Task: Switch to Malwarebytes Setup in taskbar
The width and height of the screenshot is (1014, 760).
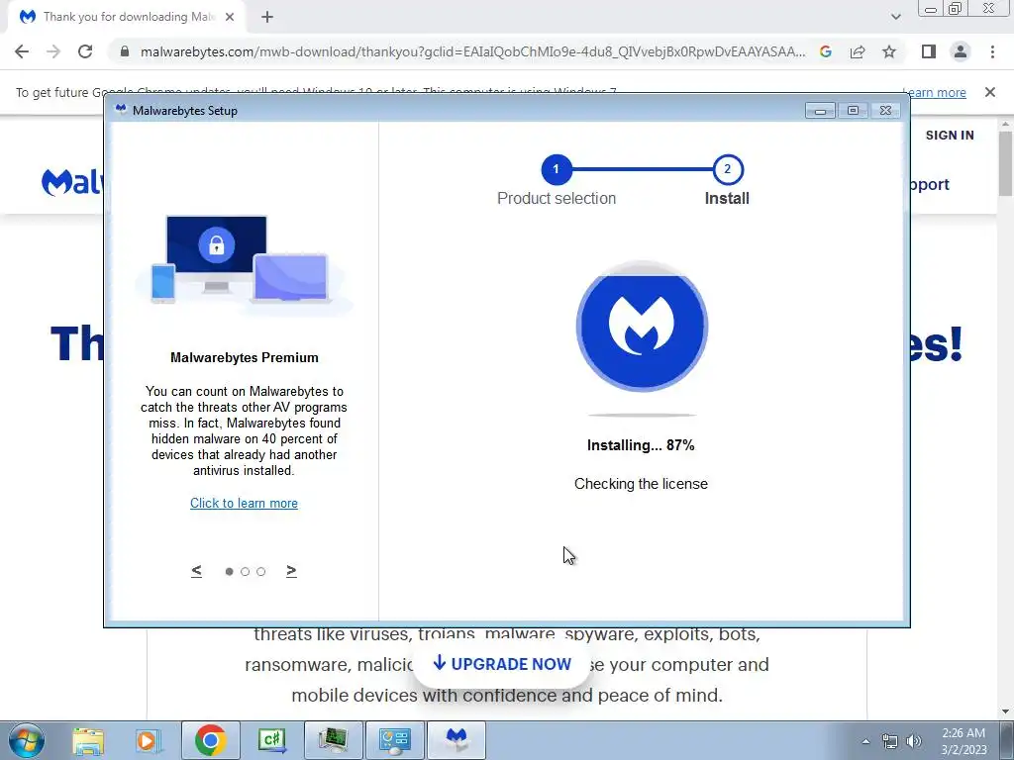Action: [456, 740]
